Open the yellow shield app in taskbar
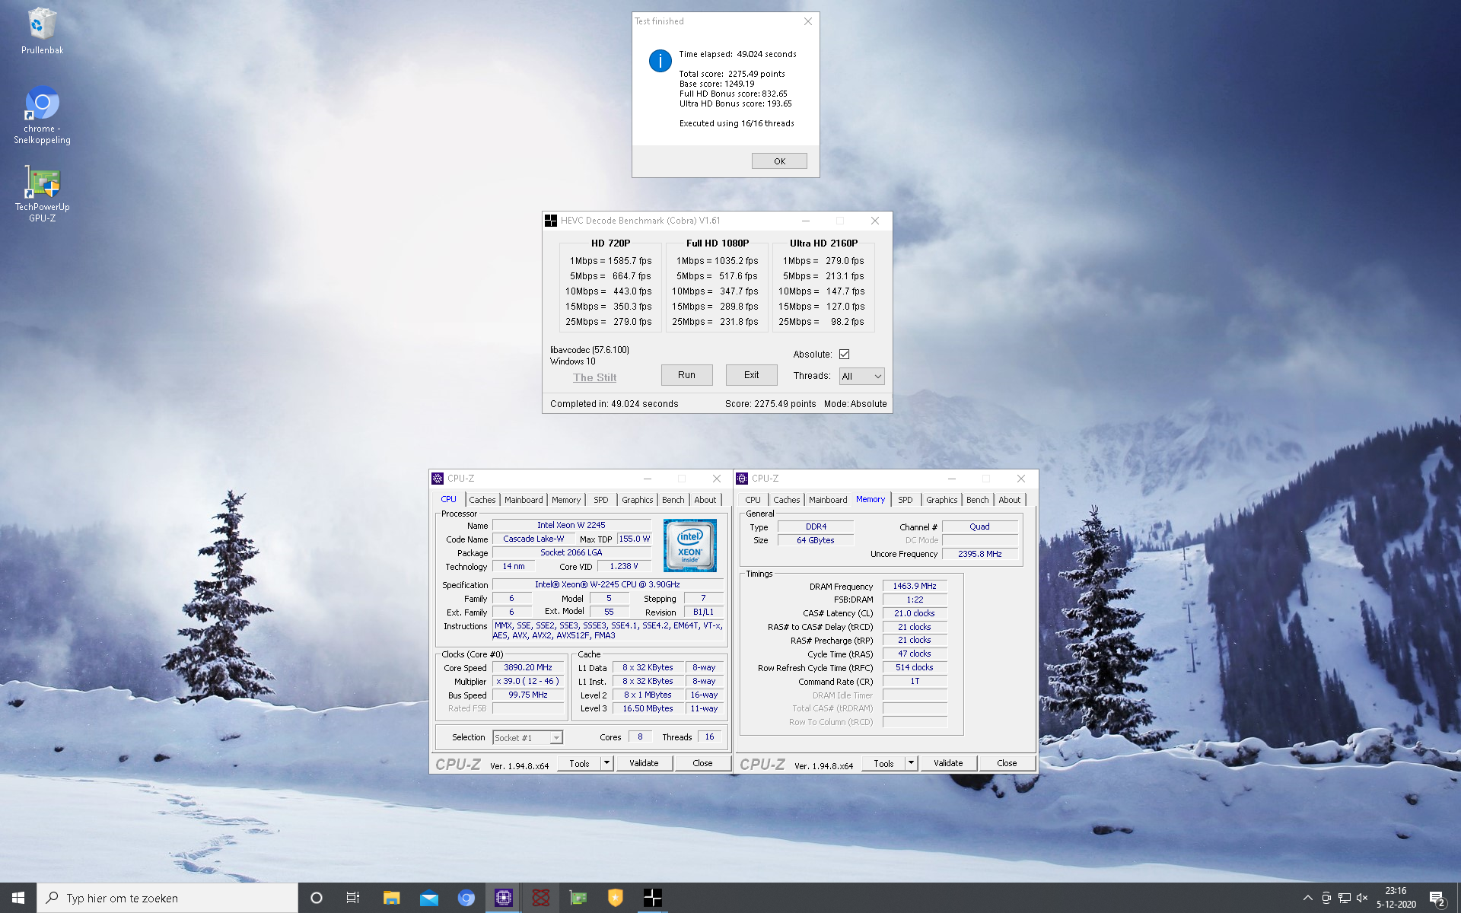1461x913 pixels. 615,898
